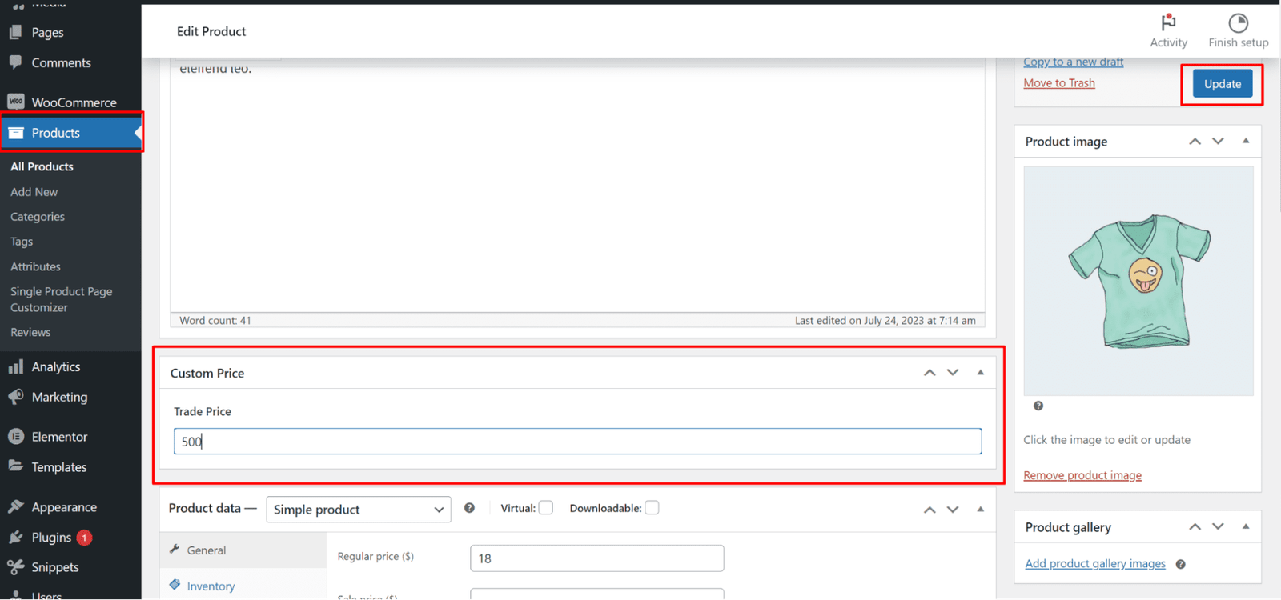Move Product gallery panel down
The width and height of the screenshot is (1281, 600).
click(1218, 526)
